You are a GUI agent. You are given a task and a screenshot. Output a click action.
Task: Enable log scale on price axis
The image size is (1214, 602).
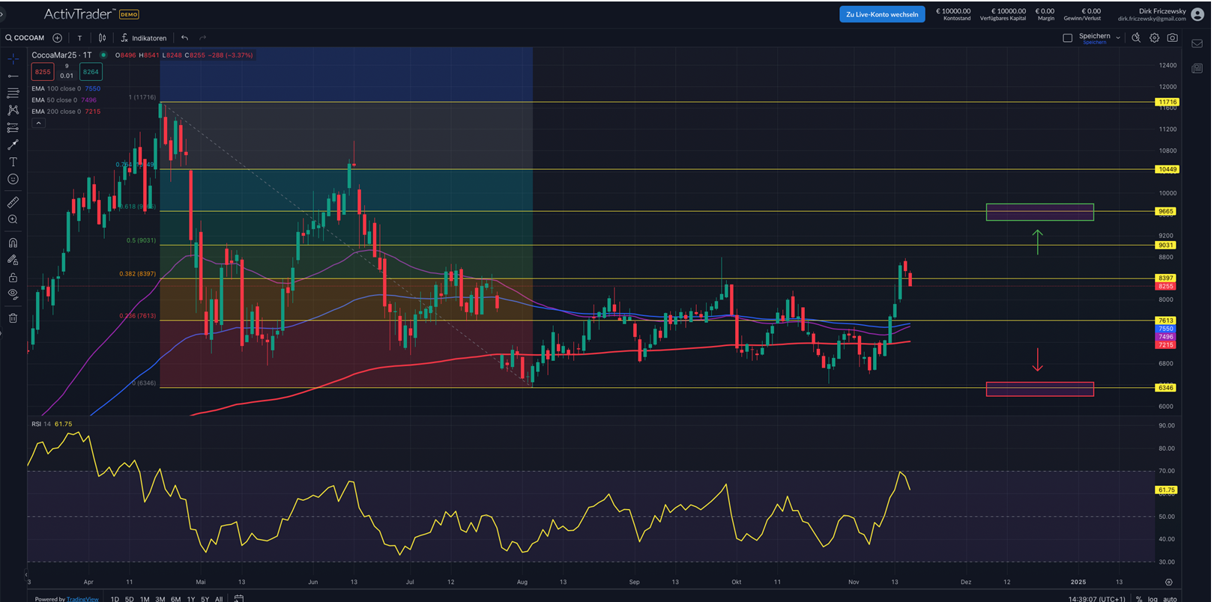coord(1152,598)
